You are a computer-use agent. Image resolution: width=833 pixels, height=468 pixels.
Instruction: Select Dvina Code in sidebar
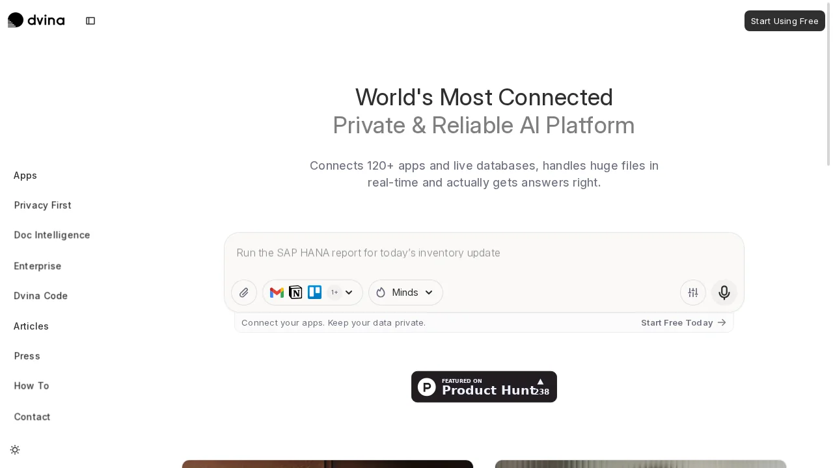tap(41, 296)
